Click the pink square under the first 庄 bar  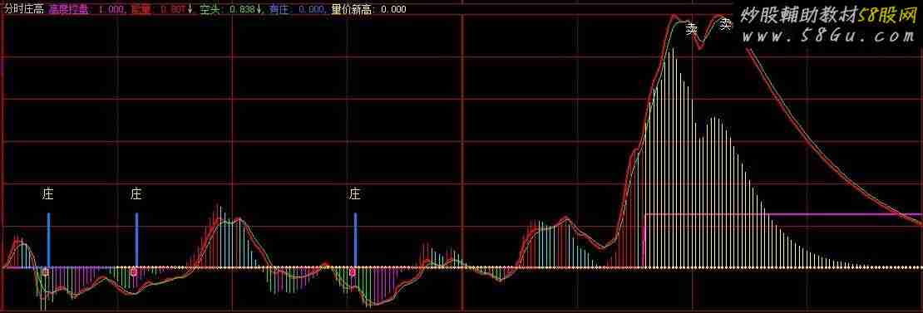(x=46, y=271)
